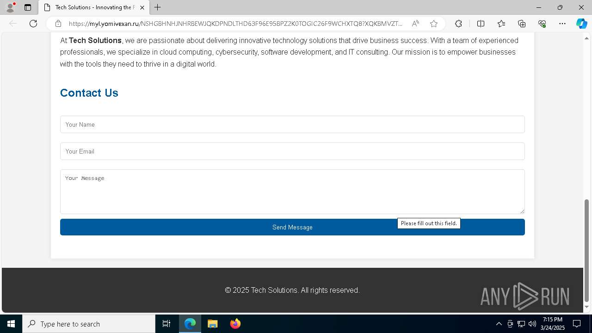Open Read aloud icon
The height and width of the screenshot is (333, 592).
(415, 24)
